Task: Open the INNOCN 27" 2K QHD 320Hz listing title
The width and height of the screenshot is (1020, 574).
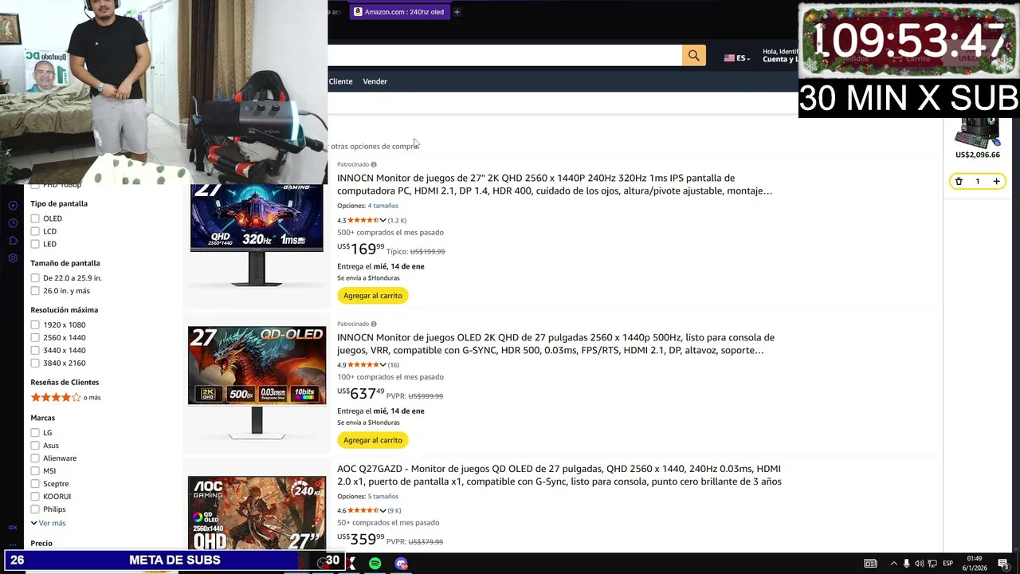Action: tap(555, 184)
